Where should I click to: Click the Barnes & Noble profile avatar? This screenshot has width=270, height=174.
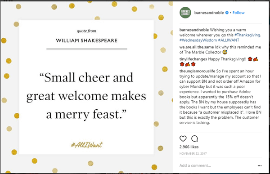pyautogui.click(x=185, y=13)
